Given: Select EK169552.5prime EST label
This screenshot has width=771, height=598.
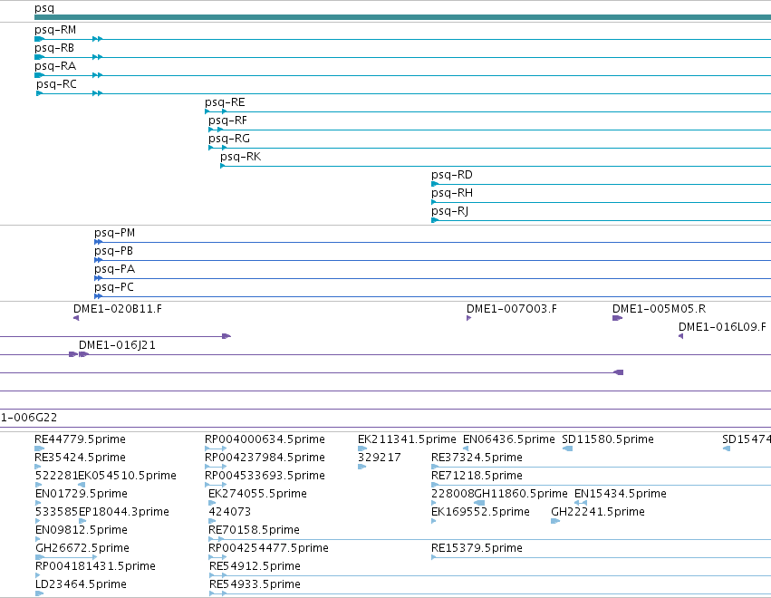Looking at the screenshot, I should (480, 512).
